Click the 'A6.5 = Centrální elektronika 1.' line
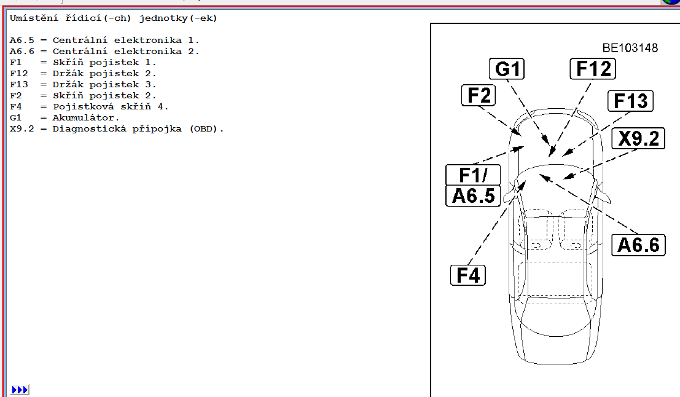Viewport: 680px width, 397px height. pyautogui.click(x=104, y=41)
